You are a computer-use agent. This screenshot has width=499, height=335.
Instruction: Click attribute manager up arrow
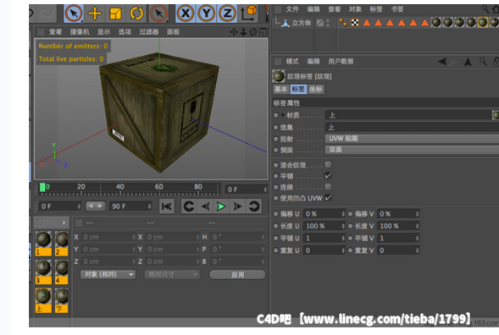pos(468,62)
